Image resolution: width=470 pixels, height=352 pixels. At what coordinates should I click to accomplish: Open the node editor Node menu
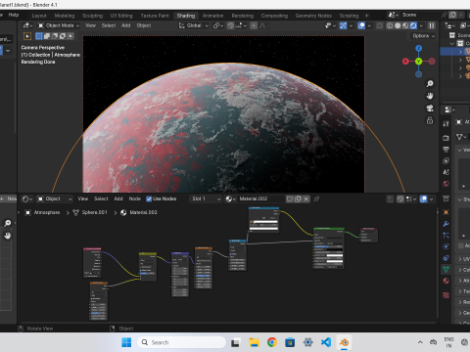coord(134,198)
